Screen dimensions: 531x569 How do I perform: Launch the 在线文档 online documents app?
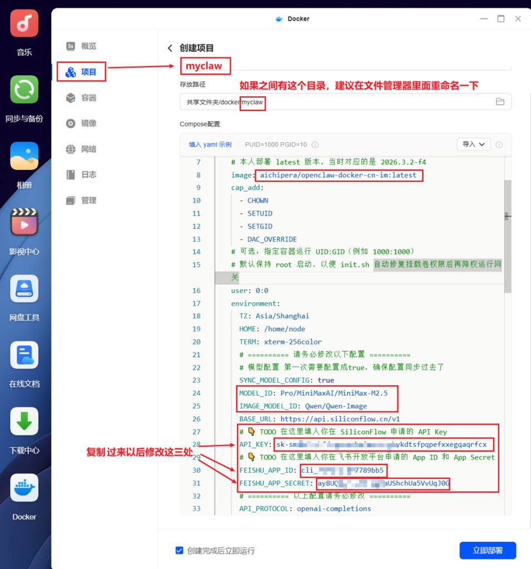(24, 355)
